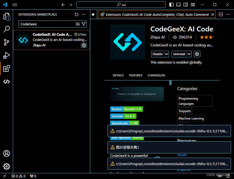Select CodeGeeX extension in results list
234x179 pixels.
click(51, 40)
